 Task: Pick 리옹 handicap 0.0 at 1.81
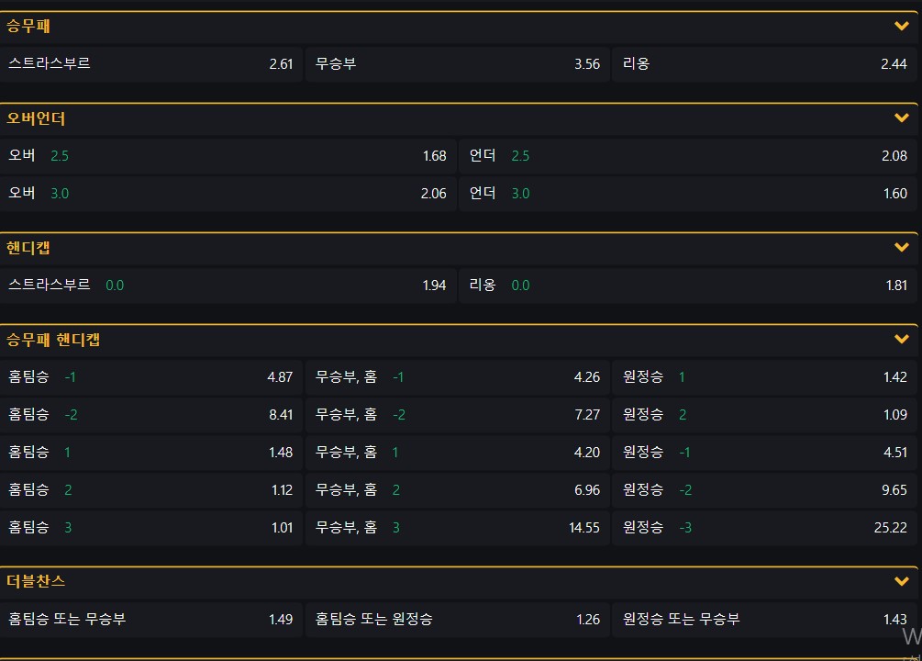[x=688, y=286]
